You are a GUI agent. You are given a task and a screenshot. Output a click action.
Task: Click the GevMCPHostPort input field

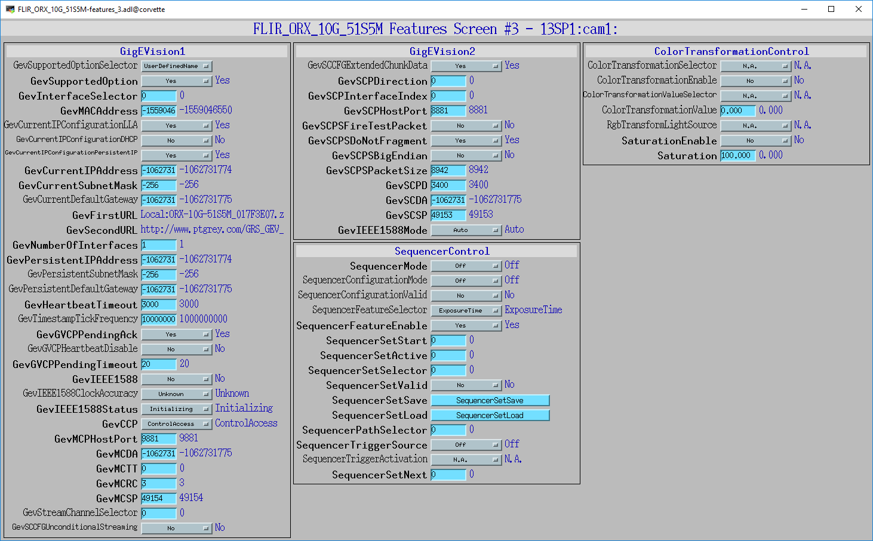[x=159, y=439]
